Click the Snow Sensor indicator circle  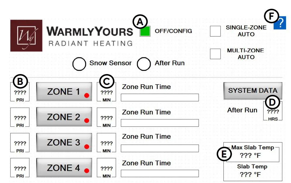(x=79, y=63)
